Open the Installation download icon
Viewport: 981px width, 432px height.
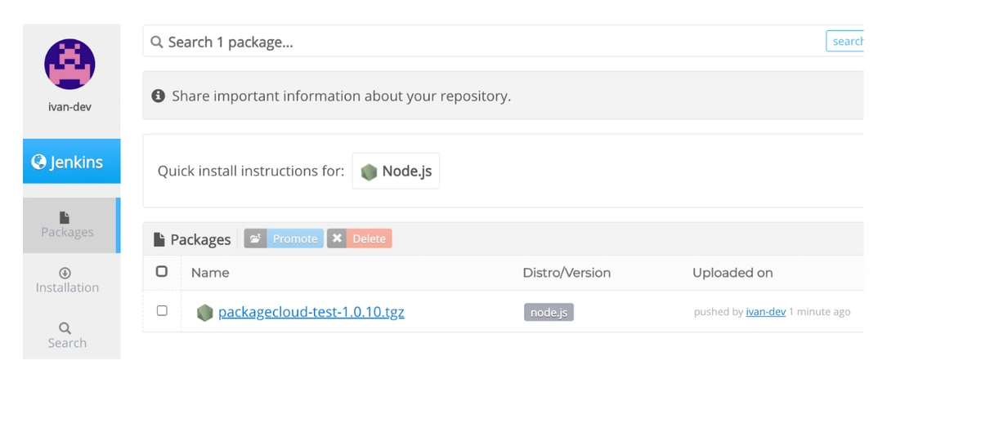pyautogui.click(x=65, y=273)
